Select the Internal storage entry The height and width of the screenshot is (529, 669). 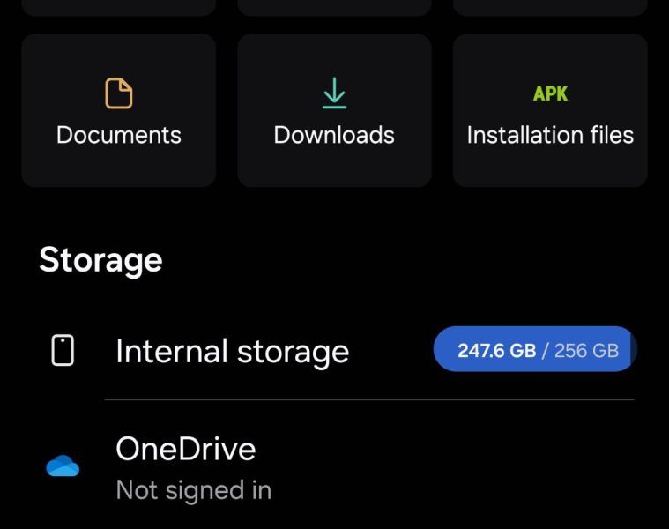point(335,351)
